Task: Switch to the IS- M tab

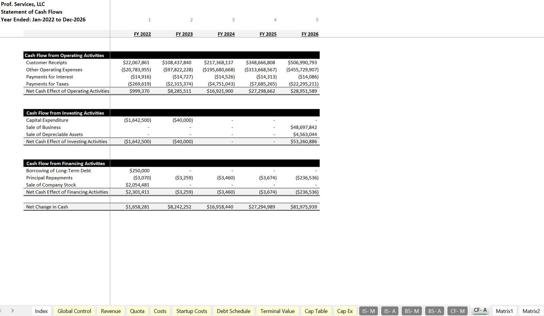Action: (368, 311)
